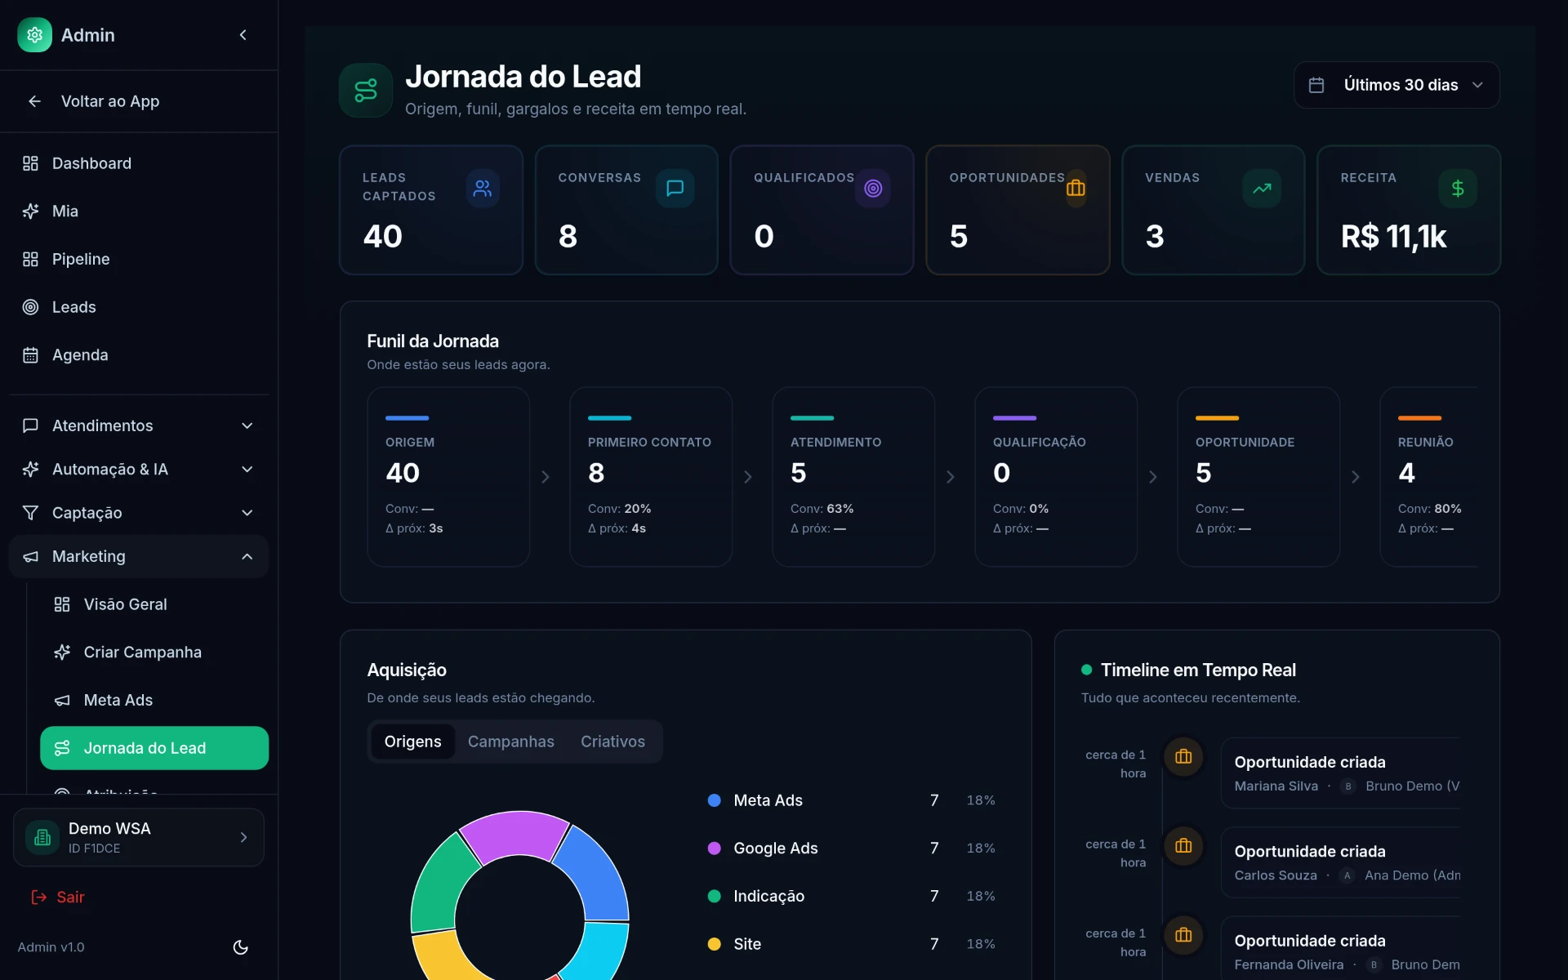The width and height of the screenshot is (1568, 980).
Task: Open the Dashboard page
Action: point(139,163)
